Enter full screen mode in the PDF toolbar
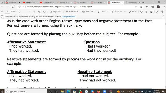Viewport: 166px width, 93px height. tap(157, 12)
